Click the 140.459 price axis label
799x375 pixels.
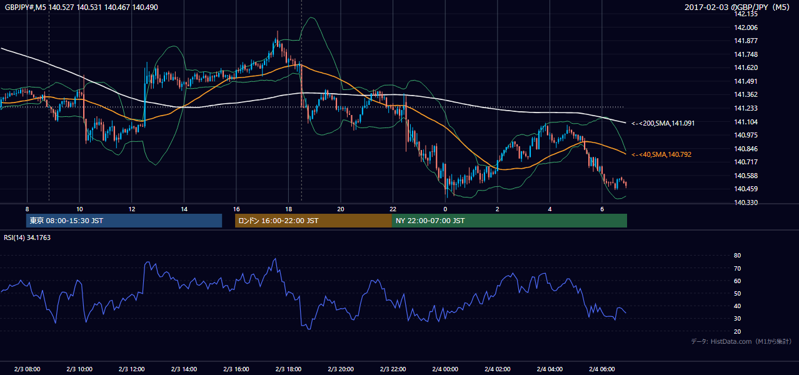coord(745,189)
